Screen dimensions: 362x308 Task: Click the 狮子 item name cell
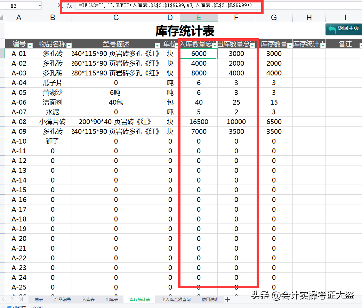[x=53, y=141]
